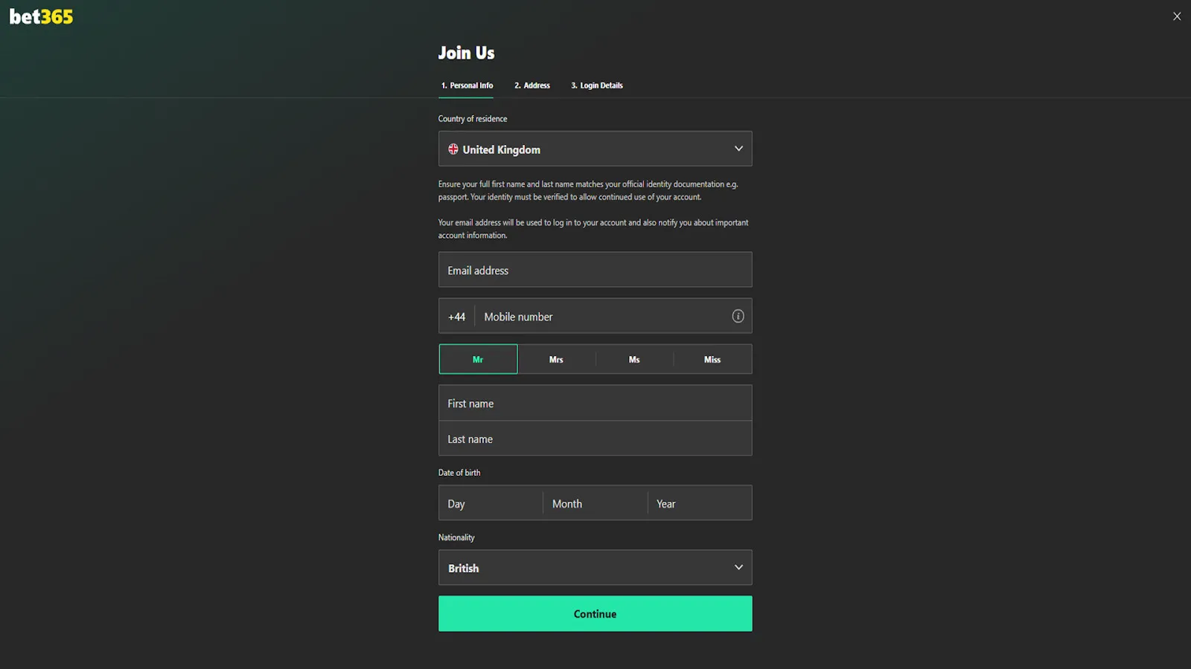
Task: Open the Country of residence dropdown
Action: click(x=595, y=149)
